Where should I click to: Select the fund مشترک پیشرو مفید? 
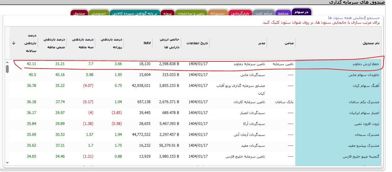tap(364, 146)
